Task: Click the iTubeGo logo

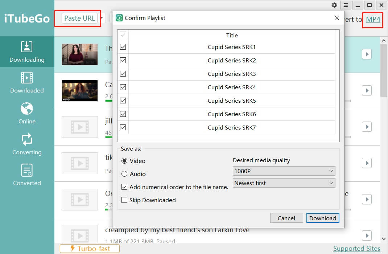Action: 27,18
